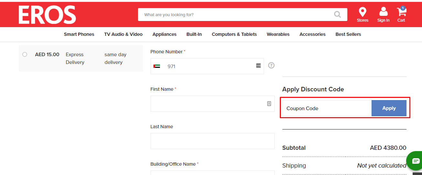Screen dimensions: 422x175
Task: Open the Appliances menu
Action: tap(164, 34)
